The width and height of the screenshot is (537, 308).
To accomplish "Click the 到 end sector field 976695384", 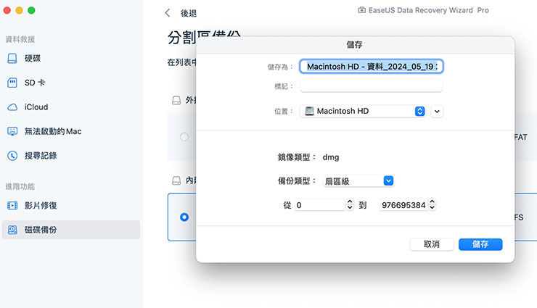I will click(x=403, y=205).
